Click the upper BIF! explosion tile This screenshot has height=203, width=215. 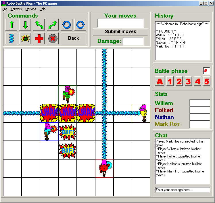point(68,132)
